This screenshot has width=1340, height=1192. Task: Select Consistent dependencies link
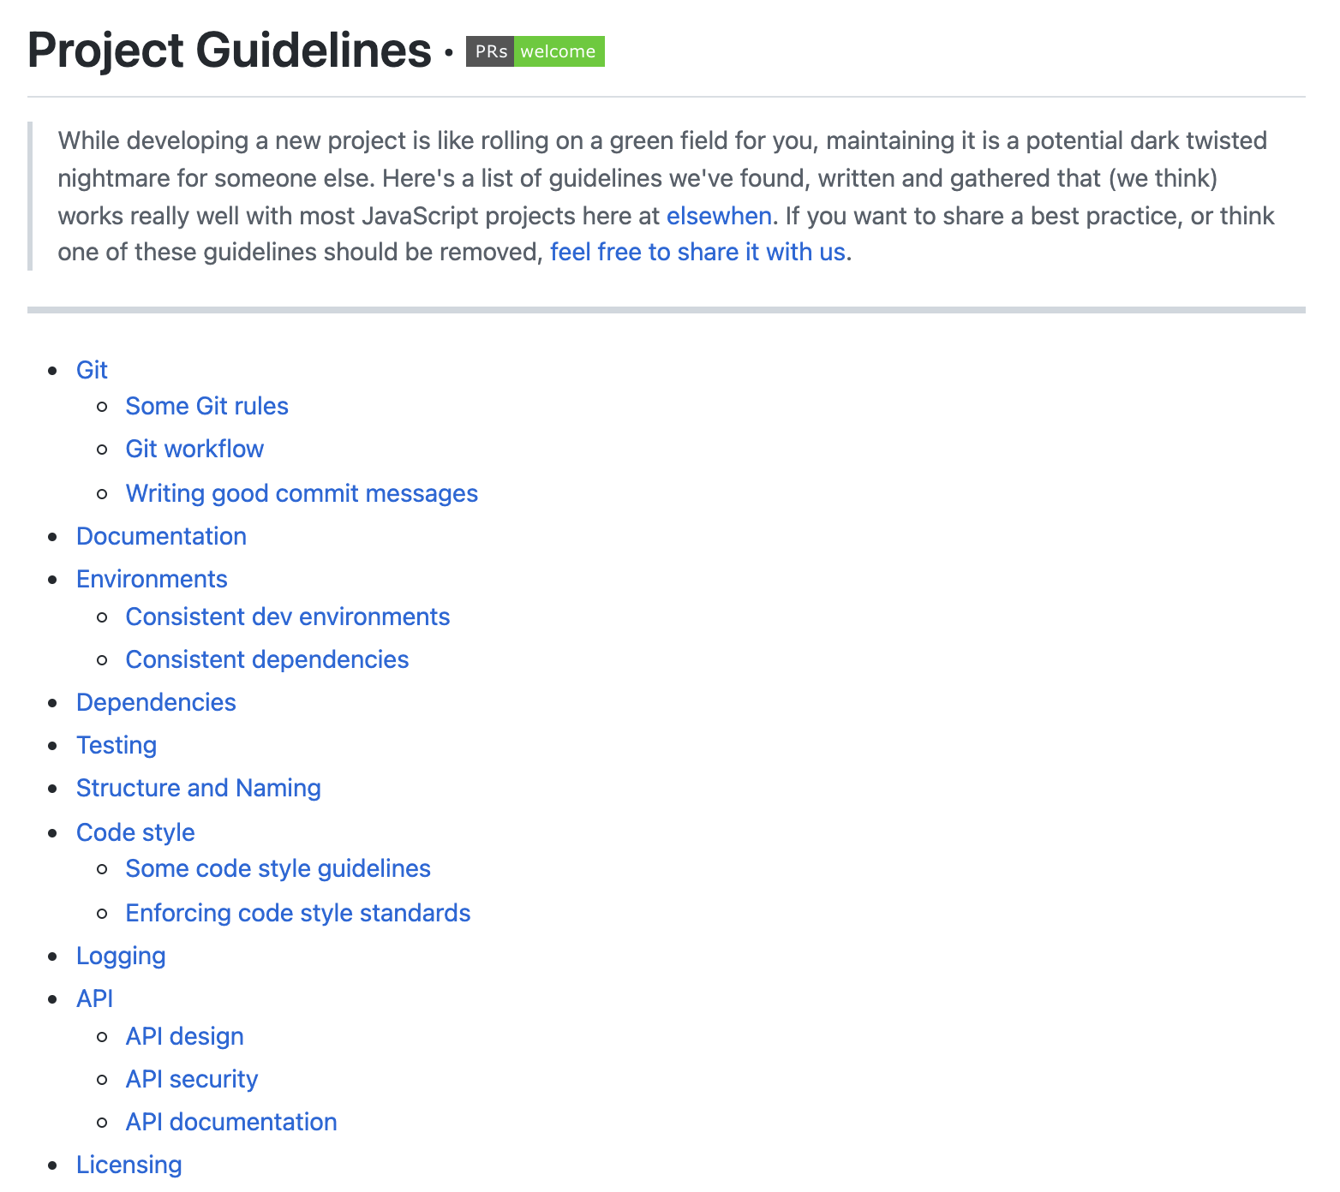click(266, 659)
